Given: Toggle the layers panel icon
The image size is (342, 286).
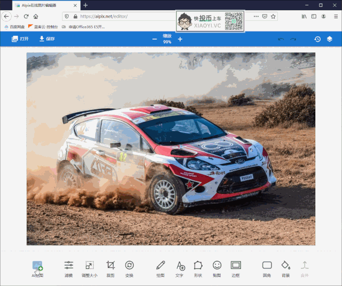Looking at the screenshot, I should (x=330, y=39).
